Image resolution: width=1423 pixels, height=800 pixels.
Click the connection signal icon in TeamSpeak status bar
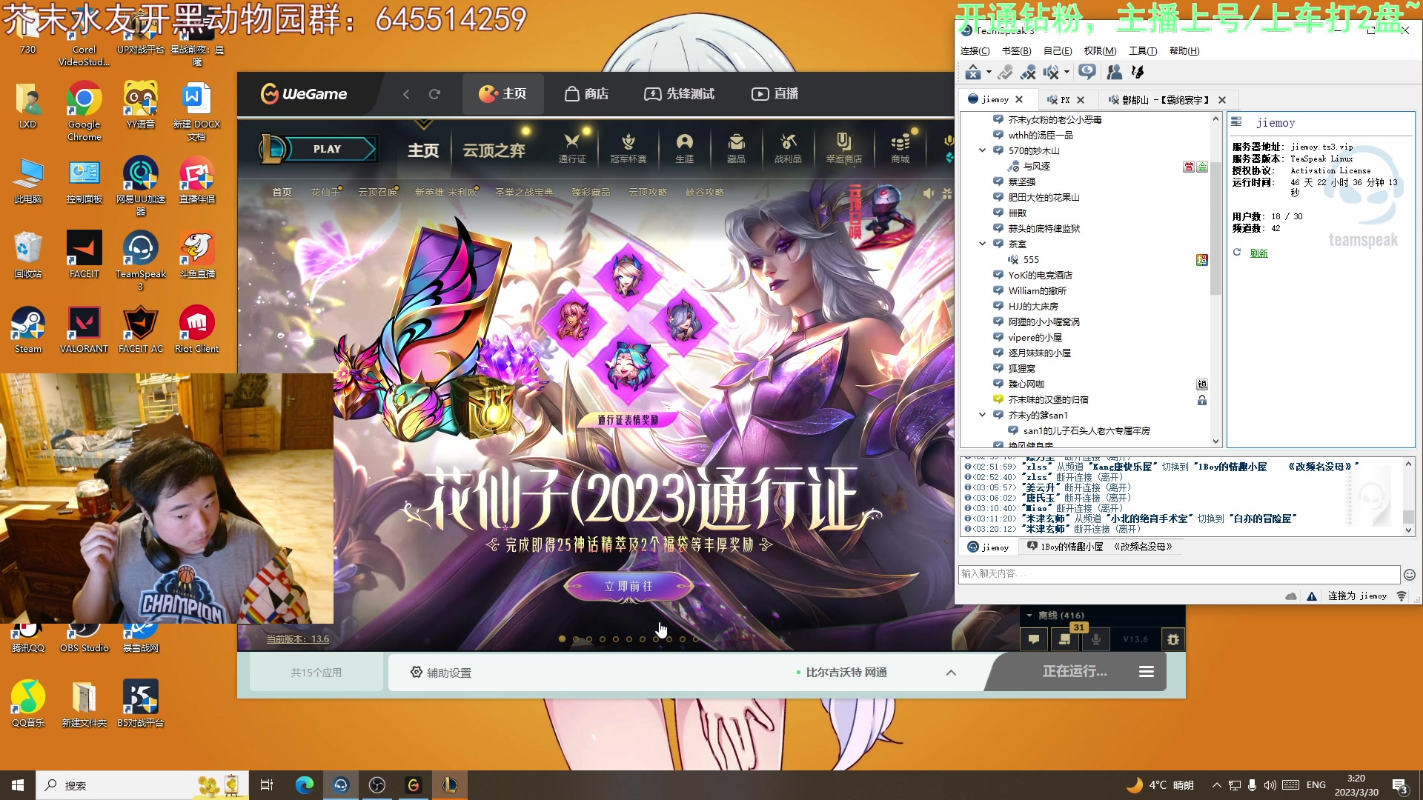coord(1401,596)
